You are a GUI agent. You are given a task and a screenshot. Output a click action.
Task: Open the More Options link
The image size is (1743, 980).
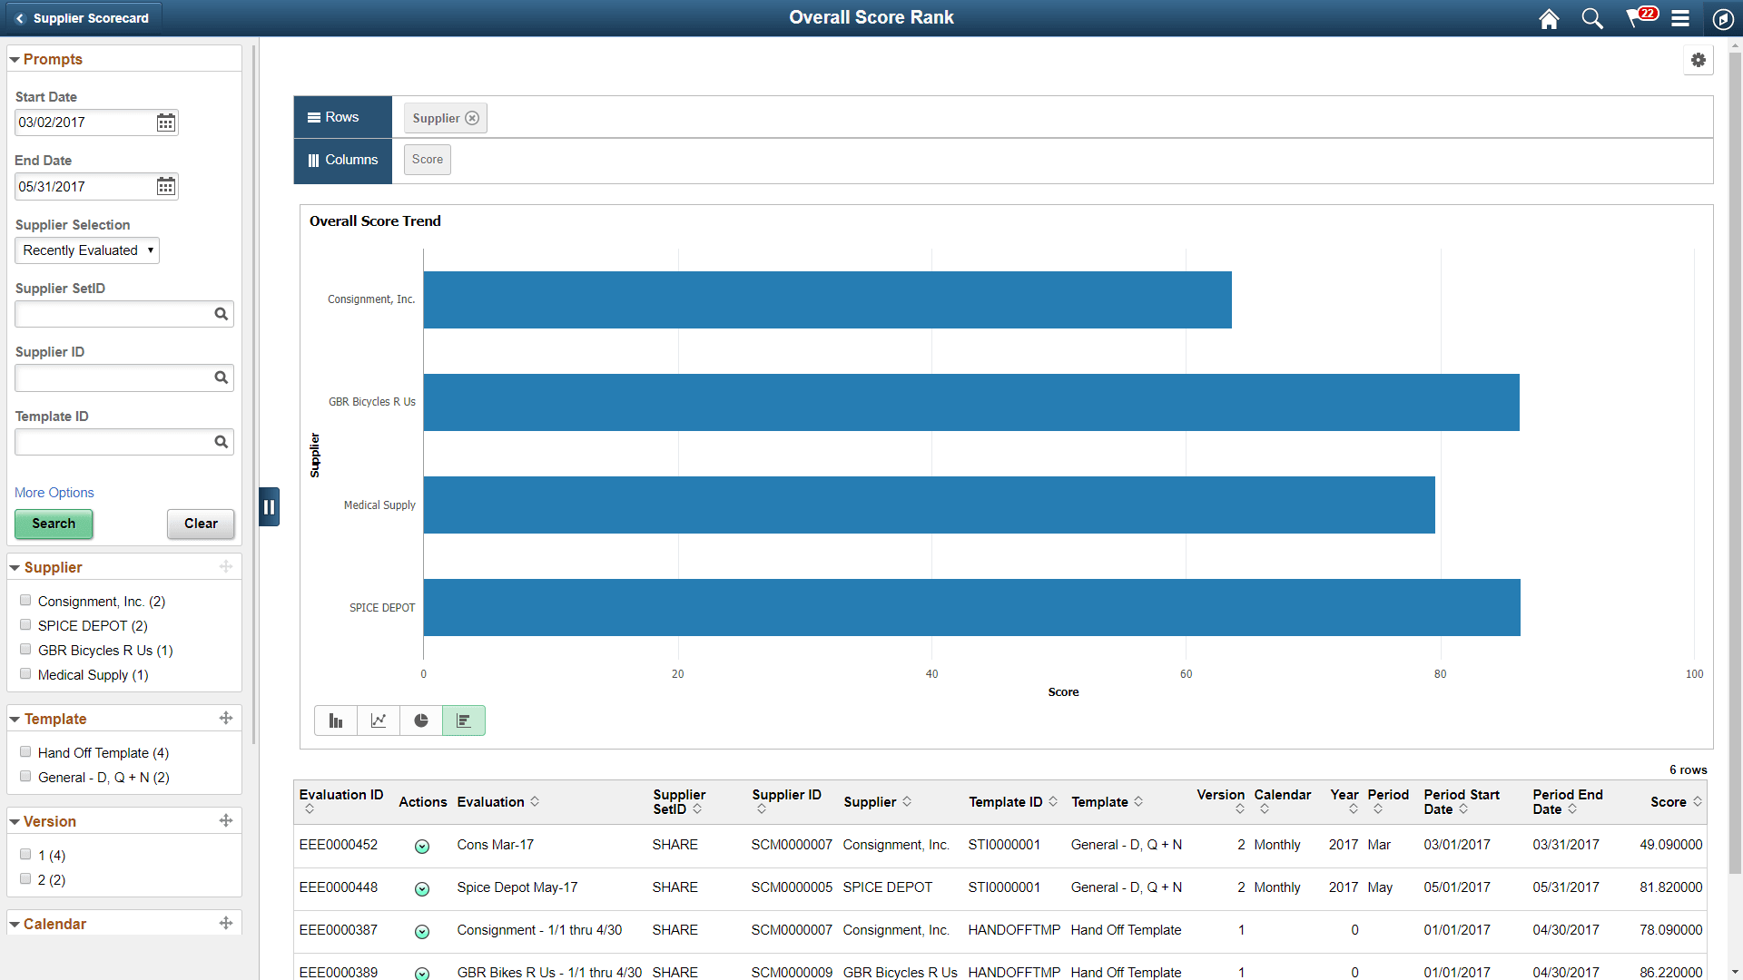pos(54,492)
